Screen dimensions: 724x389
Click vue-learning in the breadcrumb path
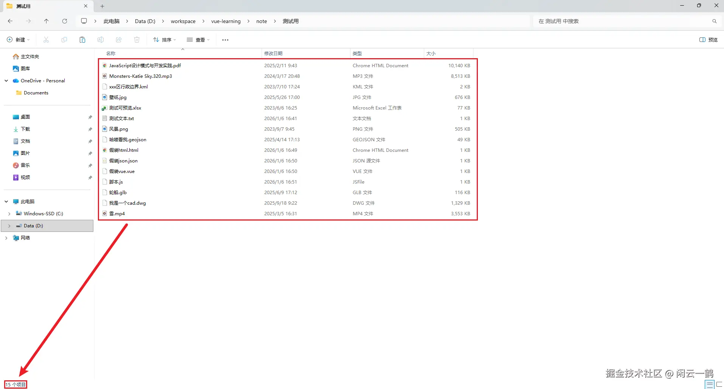(x=226, y=21)
